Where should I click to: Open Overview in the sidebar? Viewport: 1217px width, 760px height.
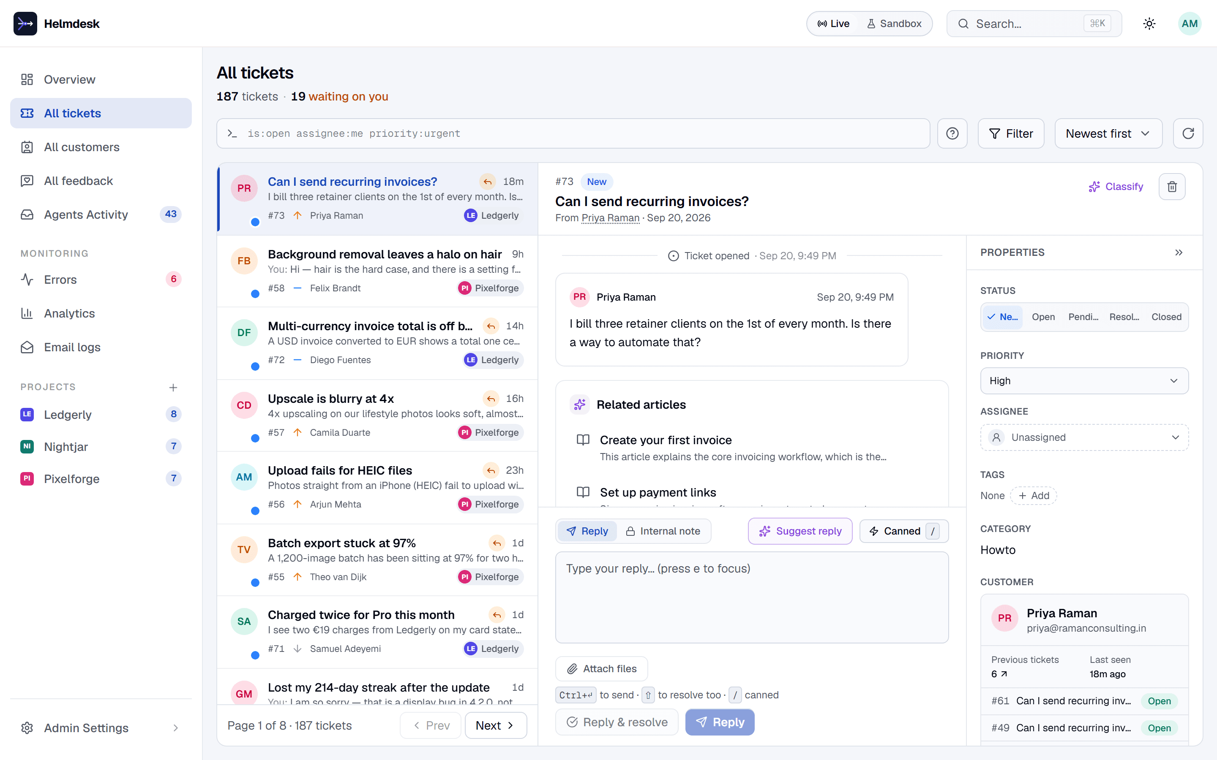(x=101, y=79)
